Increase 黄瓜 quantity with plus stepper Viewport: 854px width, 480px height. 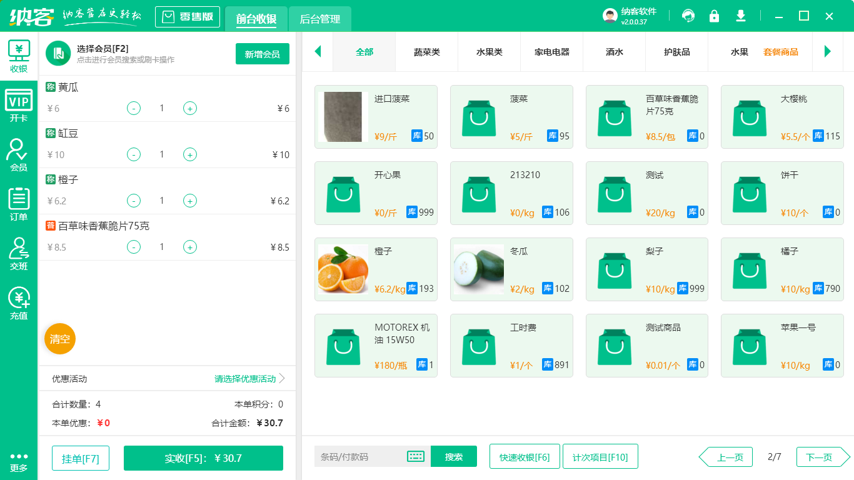point(189,108)
